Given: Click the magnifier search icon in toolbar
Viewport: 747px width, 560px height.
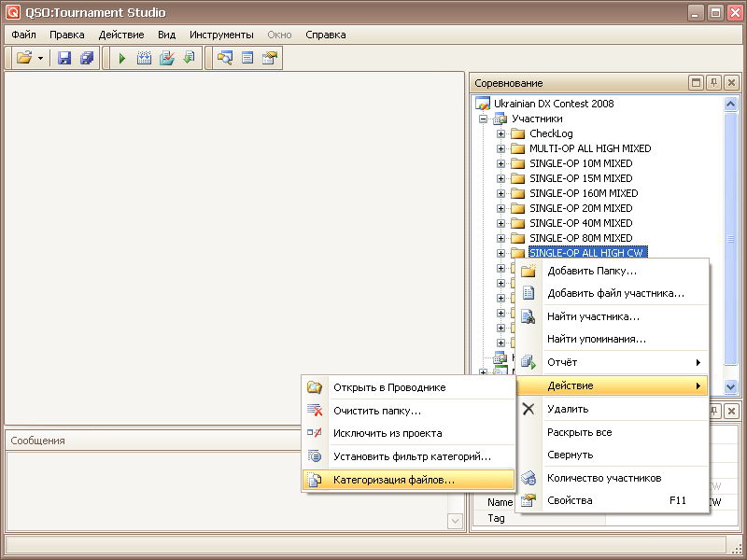Looking at the screenshot, I should point(224,58).
